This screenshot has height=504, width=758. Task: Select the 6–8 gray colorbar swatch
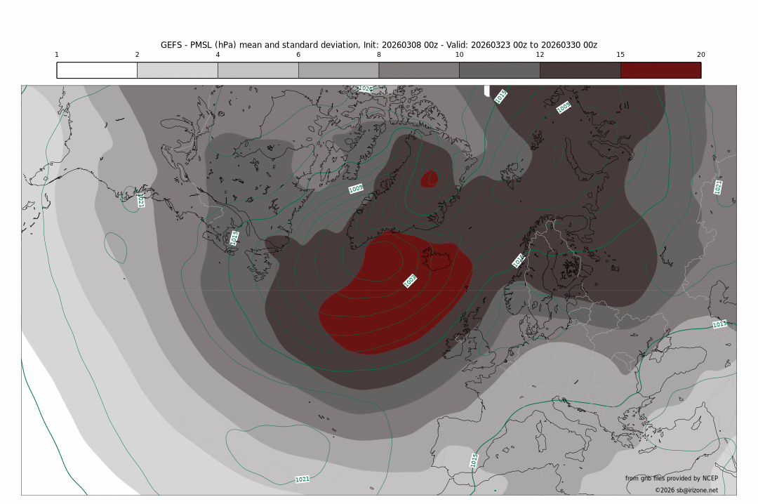pyautogui.click(x=338, y=70)
